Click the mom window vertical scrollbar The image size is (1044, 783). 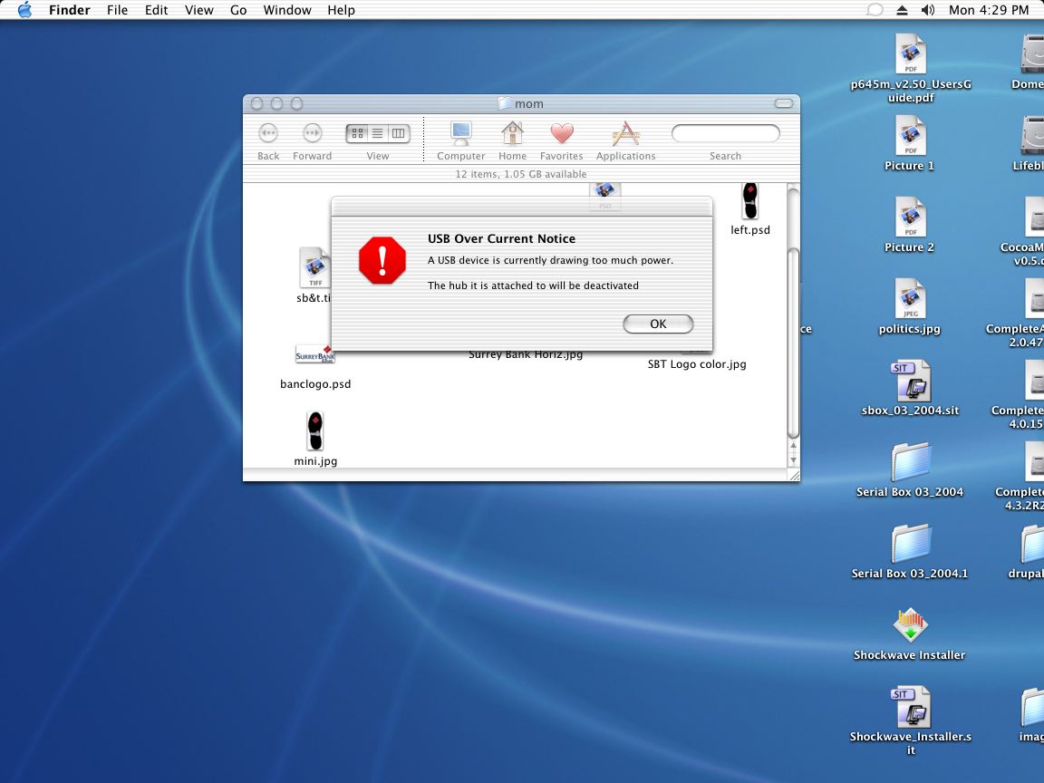point(792,343)
